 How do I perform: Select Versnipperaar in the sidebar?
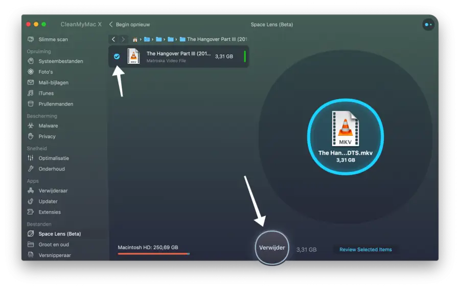pos(55,255)
